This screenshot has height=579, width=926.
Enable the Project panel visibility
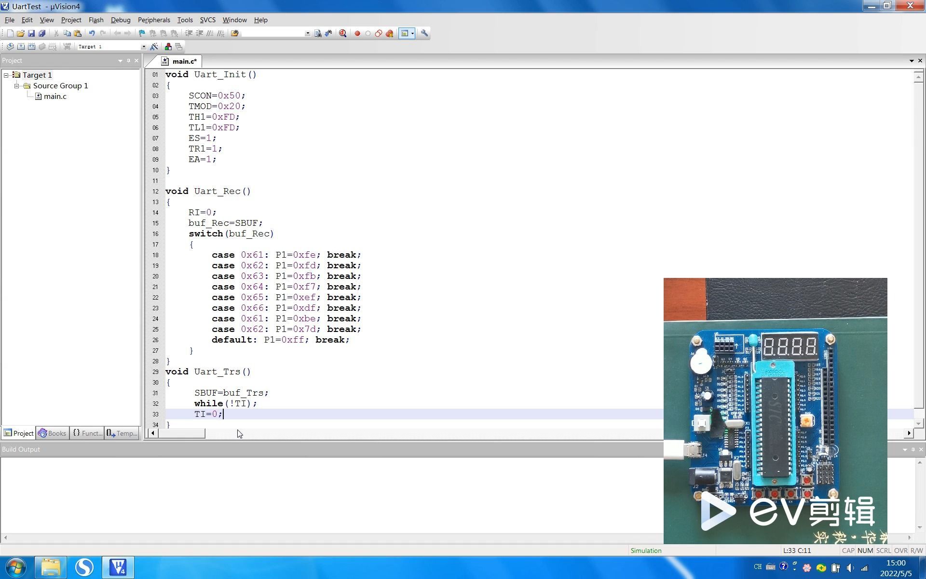(18, 433)
